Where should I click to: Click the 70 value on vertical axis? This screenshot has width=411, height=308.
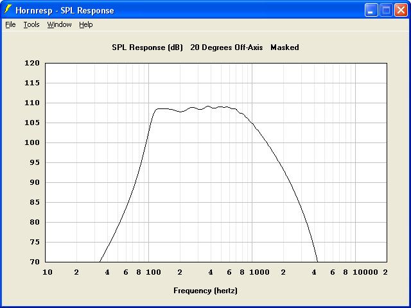coord(34,262)
